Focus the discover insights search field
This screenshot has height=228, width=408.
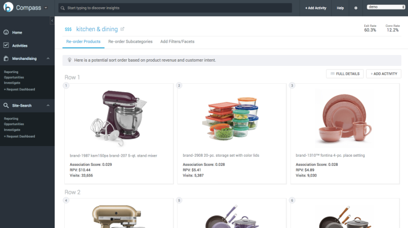(175, 8)
